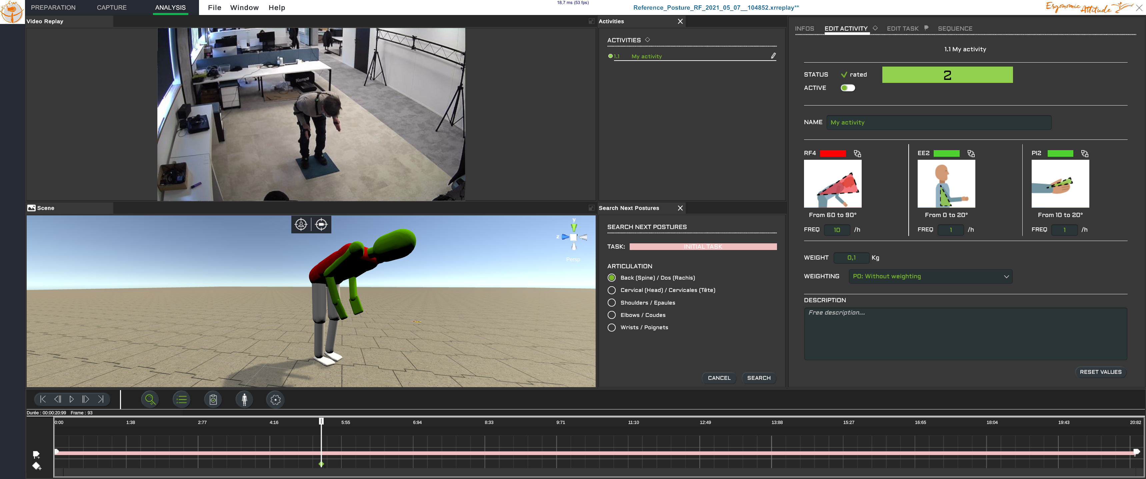This screenshot has width=1146, height=479.
Task: Open the File menu
Action: 214,8
